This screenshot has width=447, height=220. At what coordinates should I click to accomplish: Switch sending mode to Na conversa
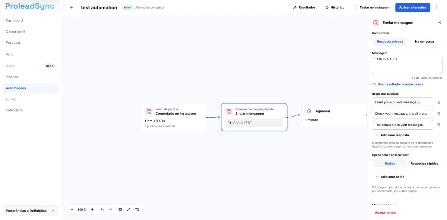tap(424, 42)
